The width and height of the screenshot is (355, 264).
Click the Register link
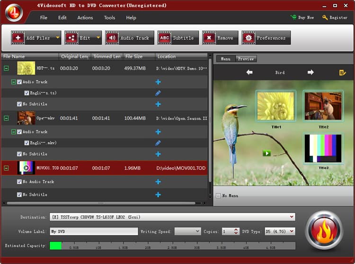(338, 18)
